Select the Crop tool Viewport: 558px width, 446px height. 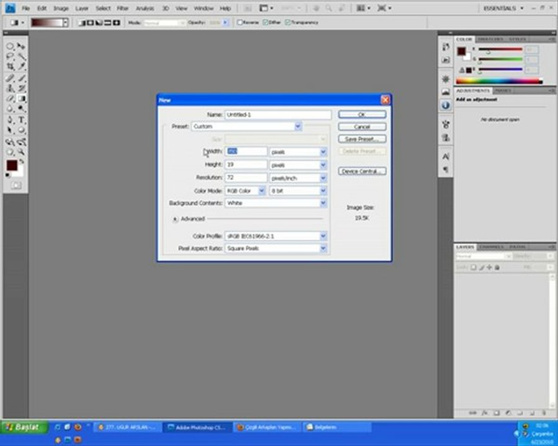[x=10, y=66]
